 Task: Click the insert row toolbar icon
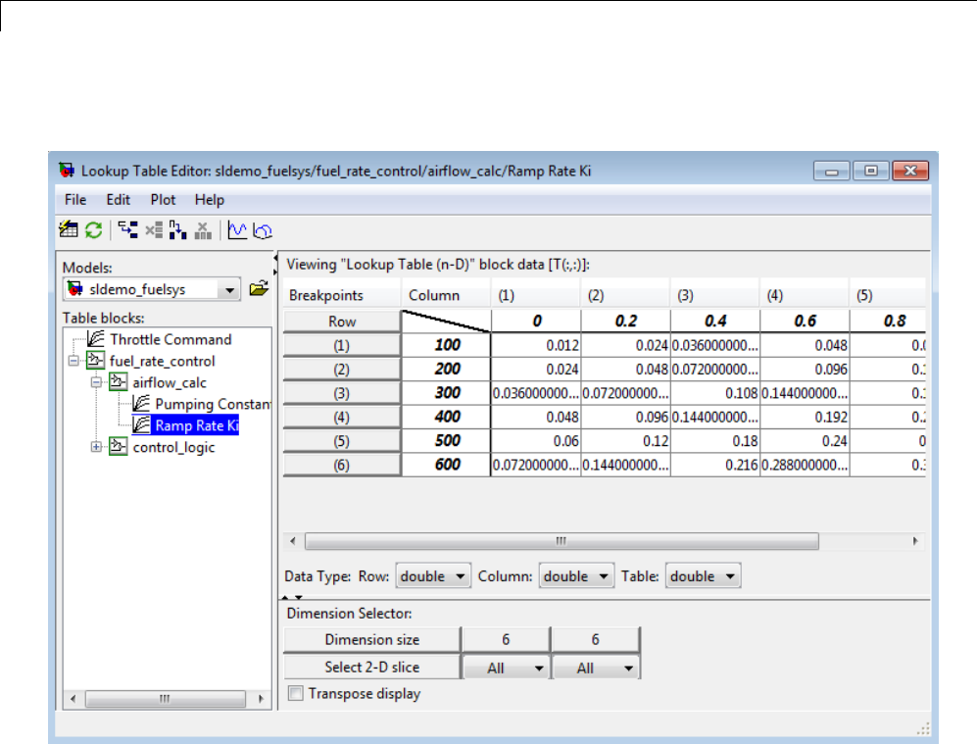[x=128, y=230]
